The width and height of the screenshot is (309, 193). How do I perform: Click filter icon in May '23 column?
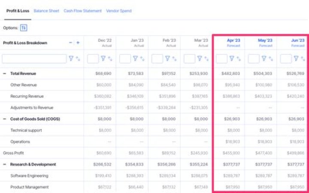click(264, 58)
